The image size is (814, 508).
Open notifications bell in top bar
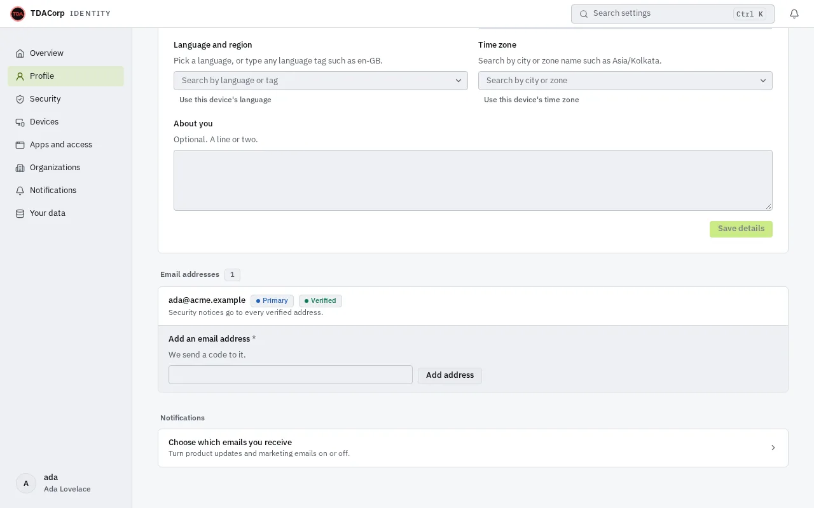pyautogui.click(x=794, y=14)
